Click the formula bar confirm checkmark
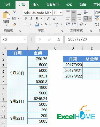This screenshot has width=100, height=127. [x=49, y=40]
